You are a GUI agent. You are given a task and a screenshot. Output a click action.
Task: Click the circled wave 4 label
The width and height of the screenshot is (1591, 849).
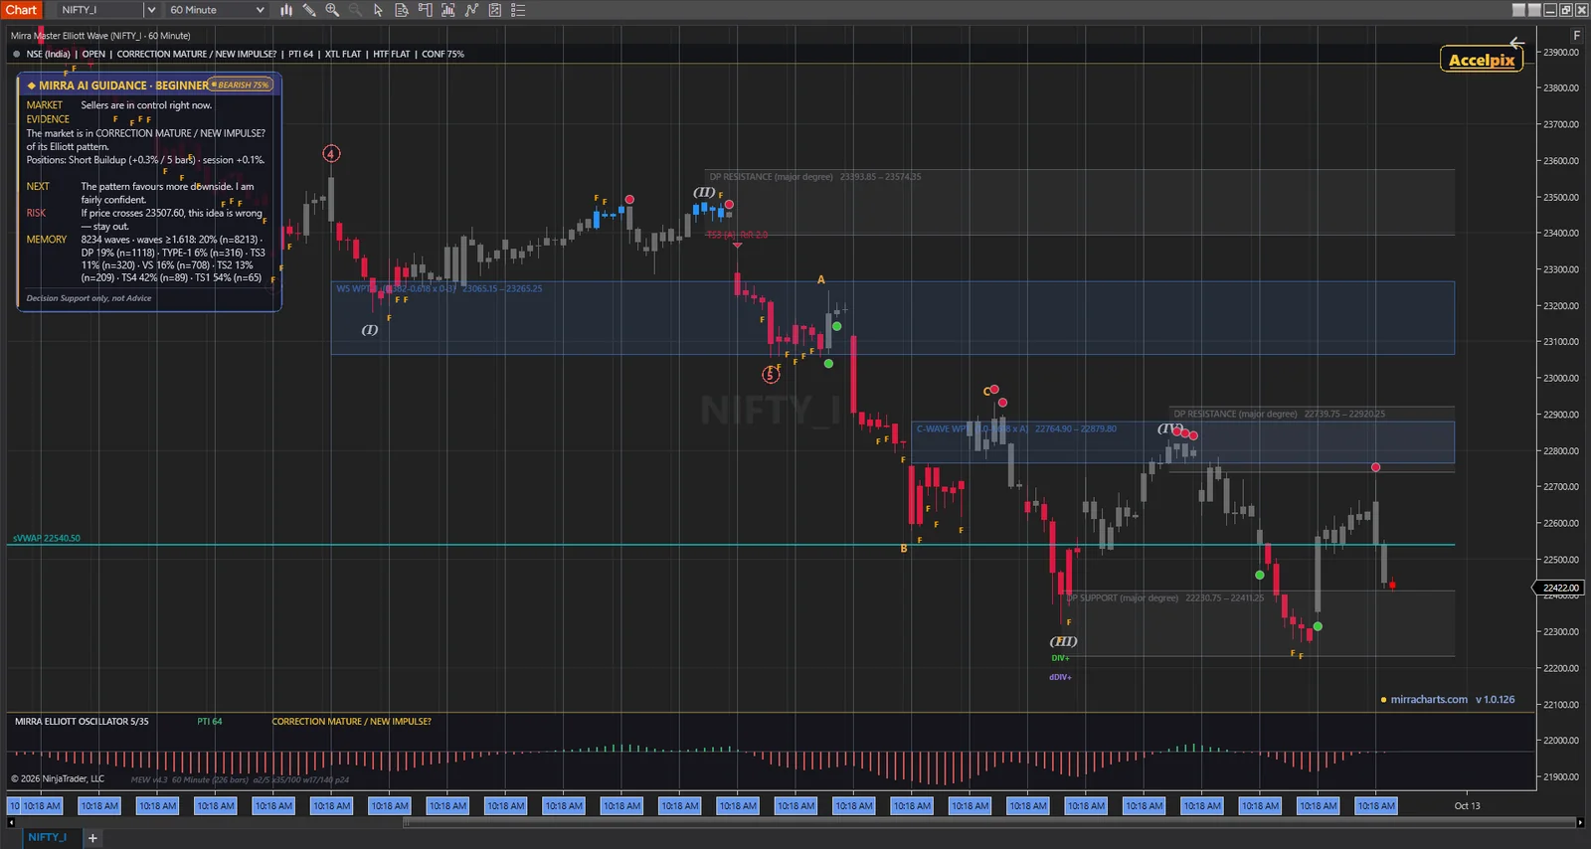[x=331, y=153]
